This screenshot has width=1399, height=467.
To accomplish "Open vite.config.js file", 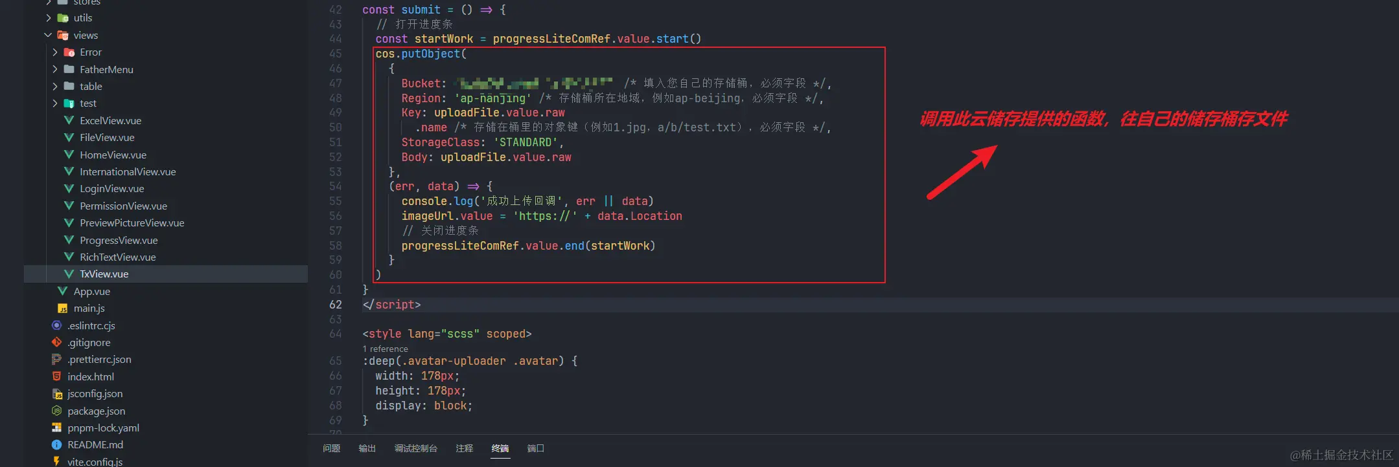I will pyautogui.click(x=95, y=462).
